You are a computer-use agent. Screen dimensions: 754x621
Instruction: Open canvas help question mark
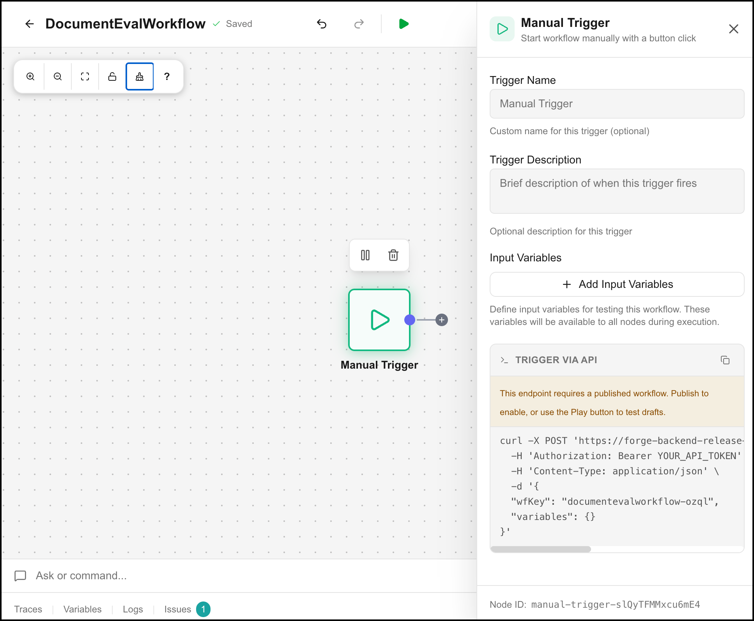[167, 76]
